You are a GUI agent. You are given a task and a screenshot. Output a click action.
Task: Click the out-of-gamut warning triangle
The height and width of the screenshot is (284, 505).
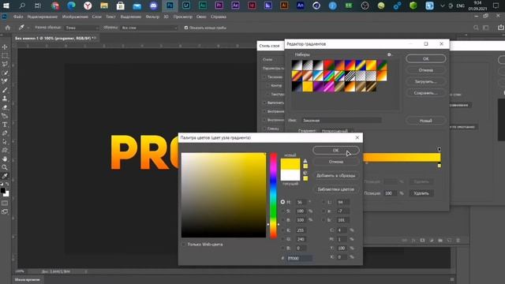coord(305,161)
